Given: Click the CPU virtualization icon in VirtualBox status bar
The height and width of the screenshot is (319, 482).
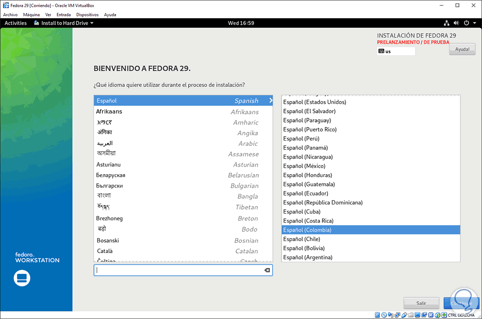Looking at the screenshot, I should pyautogui.click(x=431, y=315).
